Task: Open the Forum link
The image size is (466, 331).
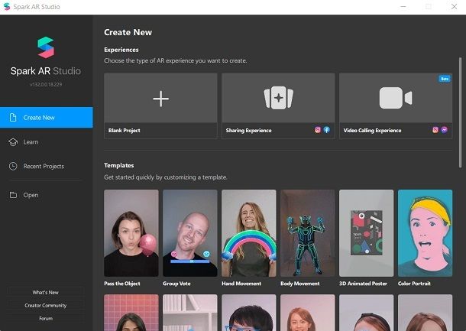Action: tap(46, 319)
